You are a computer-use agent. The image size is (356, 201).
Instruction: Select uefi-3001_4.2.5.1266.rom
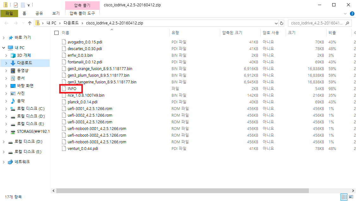click(90, 109)
